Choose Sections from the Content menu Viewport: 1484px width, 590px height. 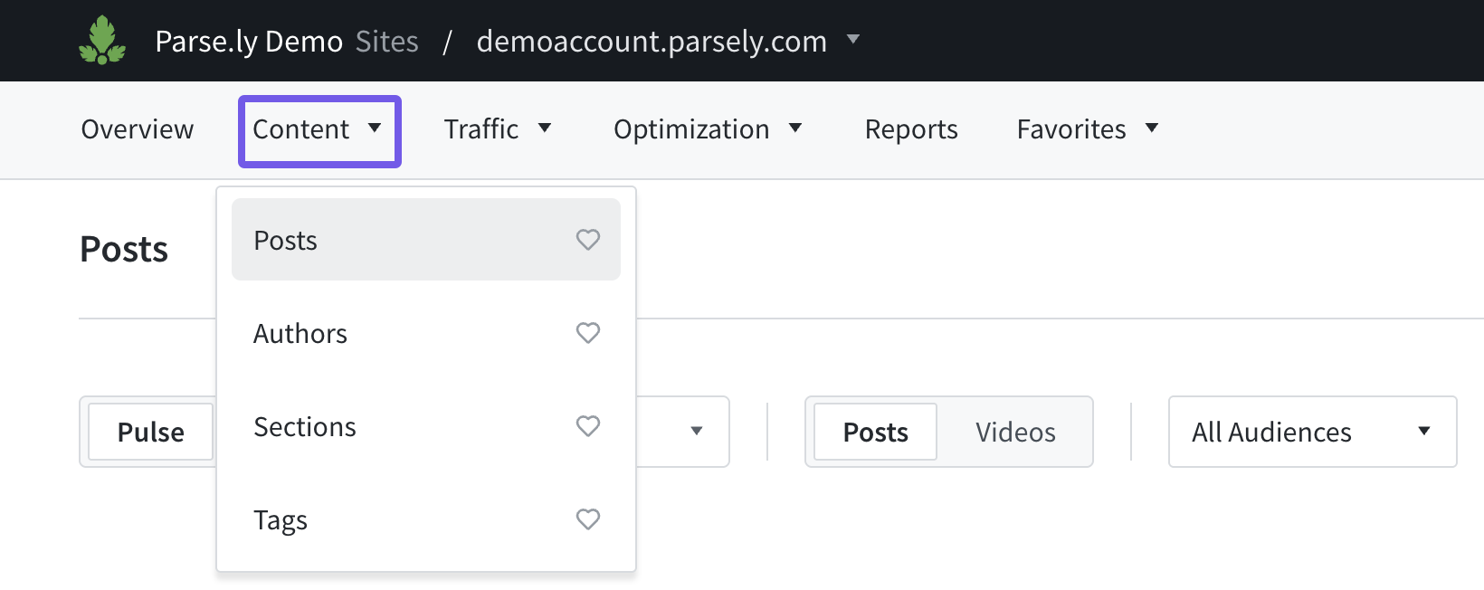[x=305, y=427]
